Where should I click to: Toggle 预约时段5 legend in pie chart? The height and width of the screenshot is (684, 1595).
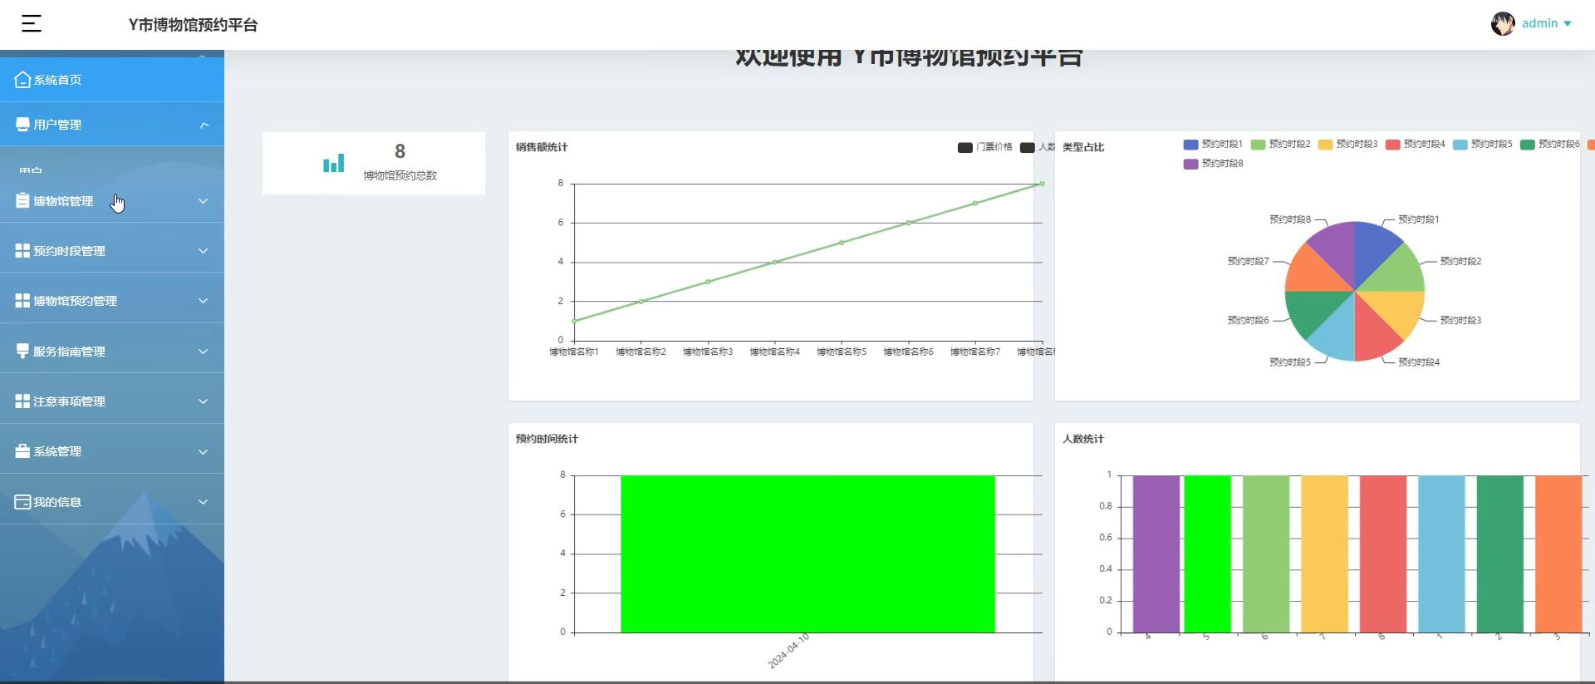click(x=1482, y=145)
